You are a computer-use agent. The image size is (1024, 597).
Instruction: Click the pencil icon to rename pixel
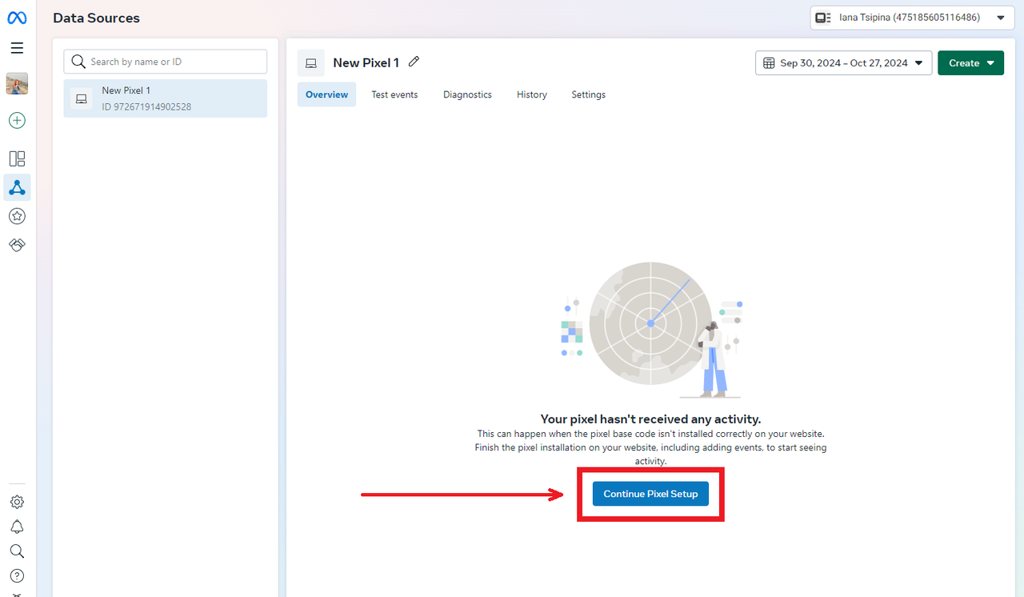pos(414,62)
